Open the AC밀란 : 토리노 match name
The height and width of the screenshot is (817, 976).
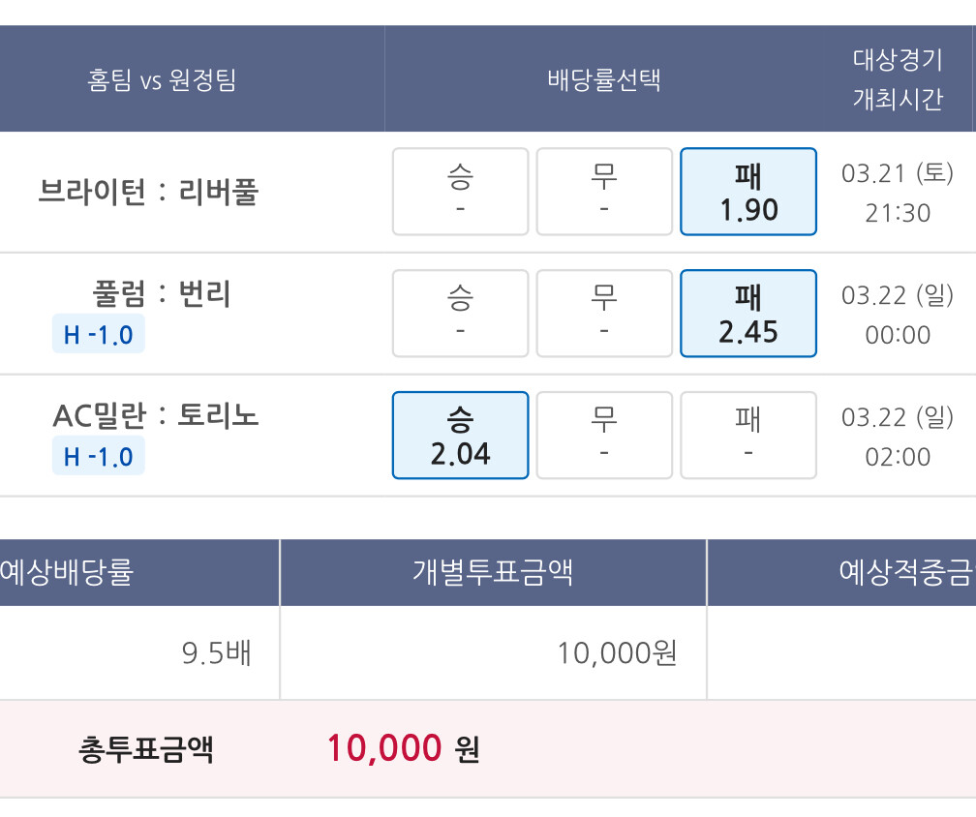pos(156,416)
